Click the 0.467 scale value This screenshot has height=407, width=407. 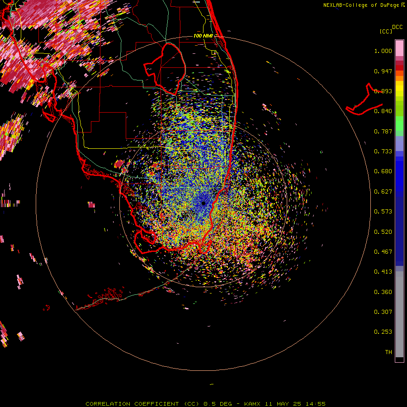[383, 252]
